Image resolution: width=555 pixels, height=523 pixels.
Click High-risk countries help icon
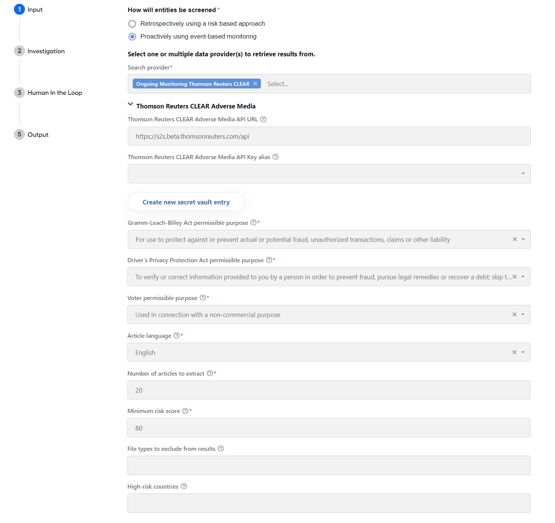pos(184,486)
